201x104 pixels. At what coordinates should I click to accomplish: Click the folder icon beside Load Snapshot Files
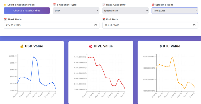pos(5,5)
